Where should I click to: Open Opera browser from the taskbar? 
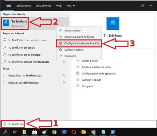[x=74, y=132]
